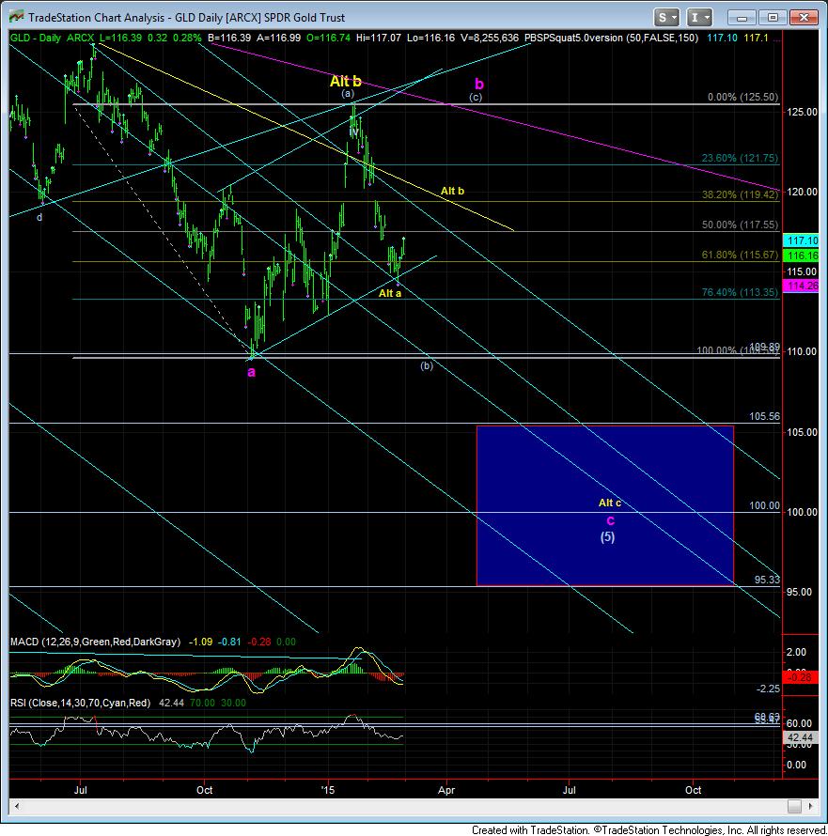Close the Chart Analysis window
The width and height of the screenshot is (828, 836).
pos(804,18)
